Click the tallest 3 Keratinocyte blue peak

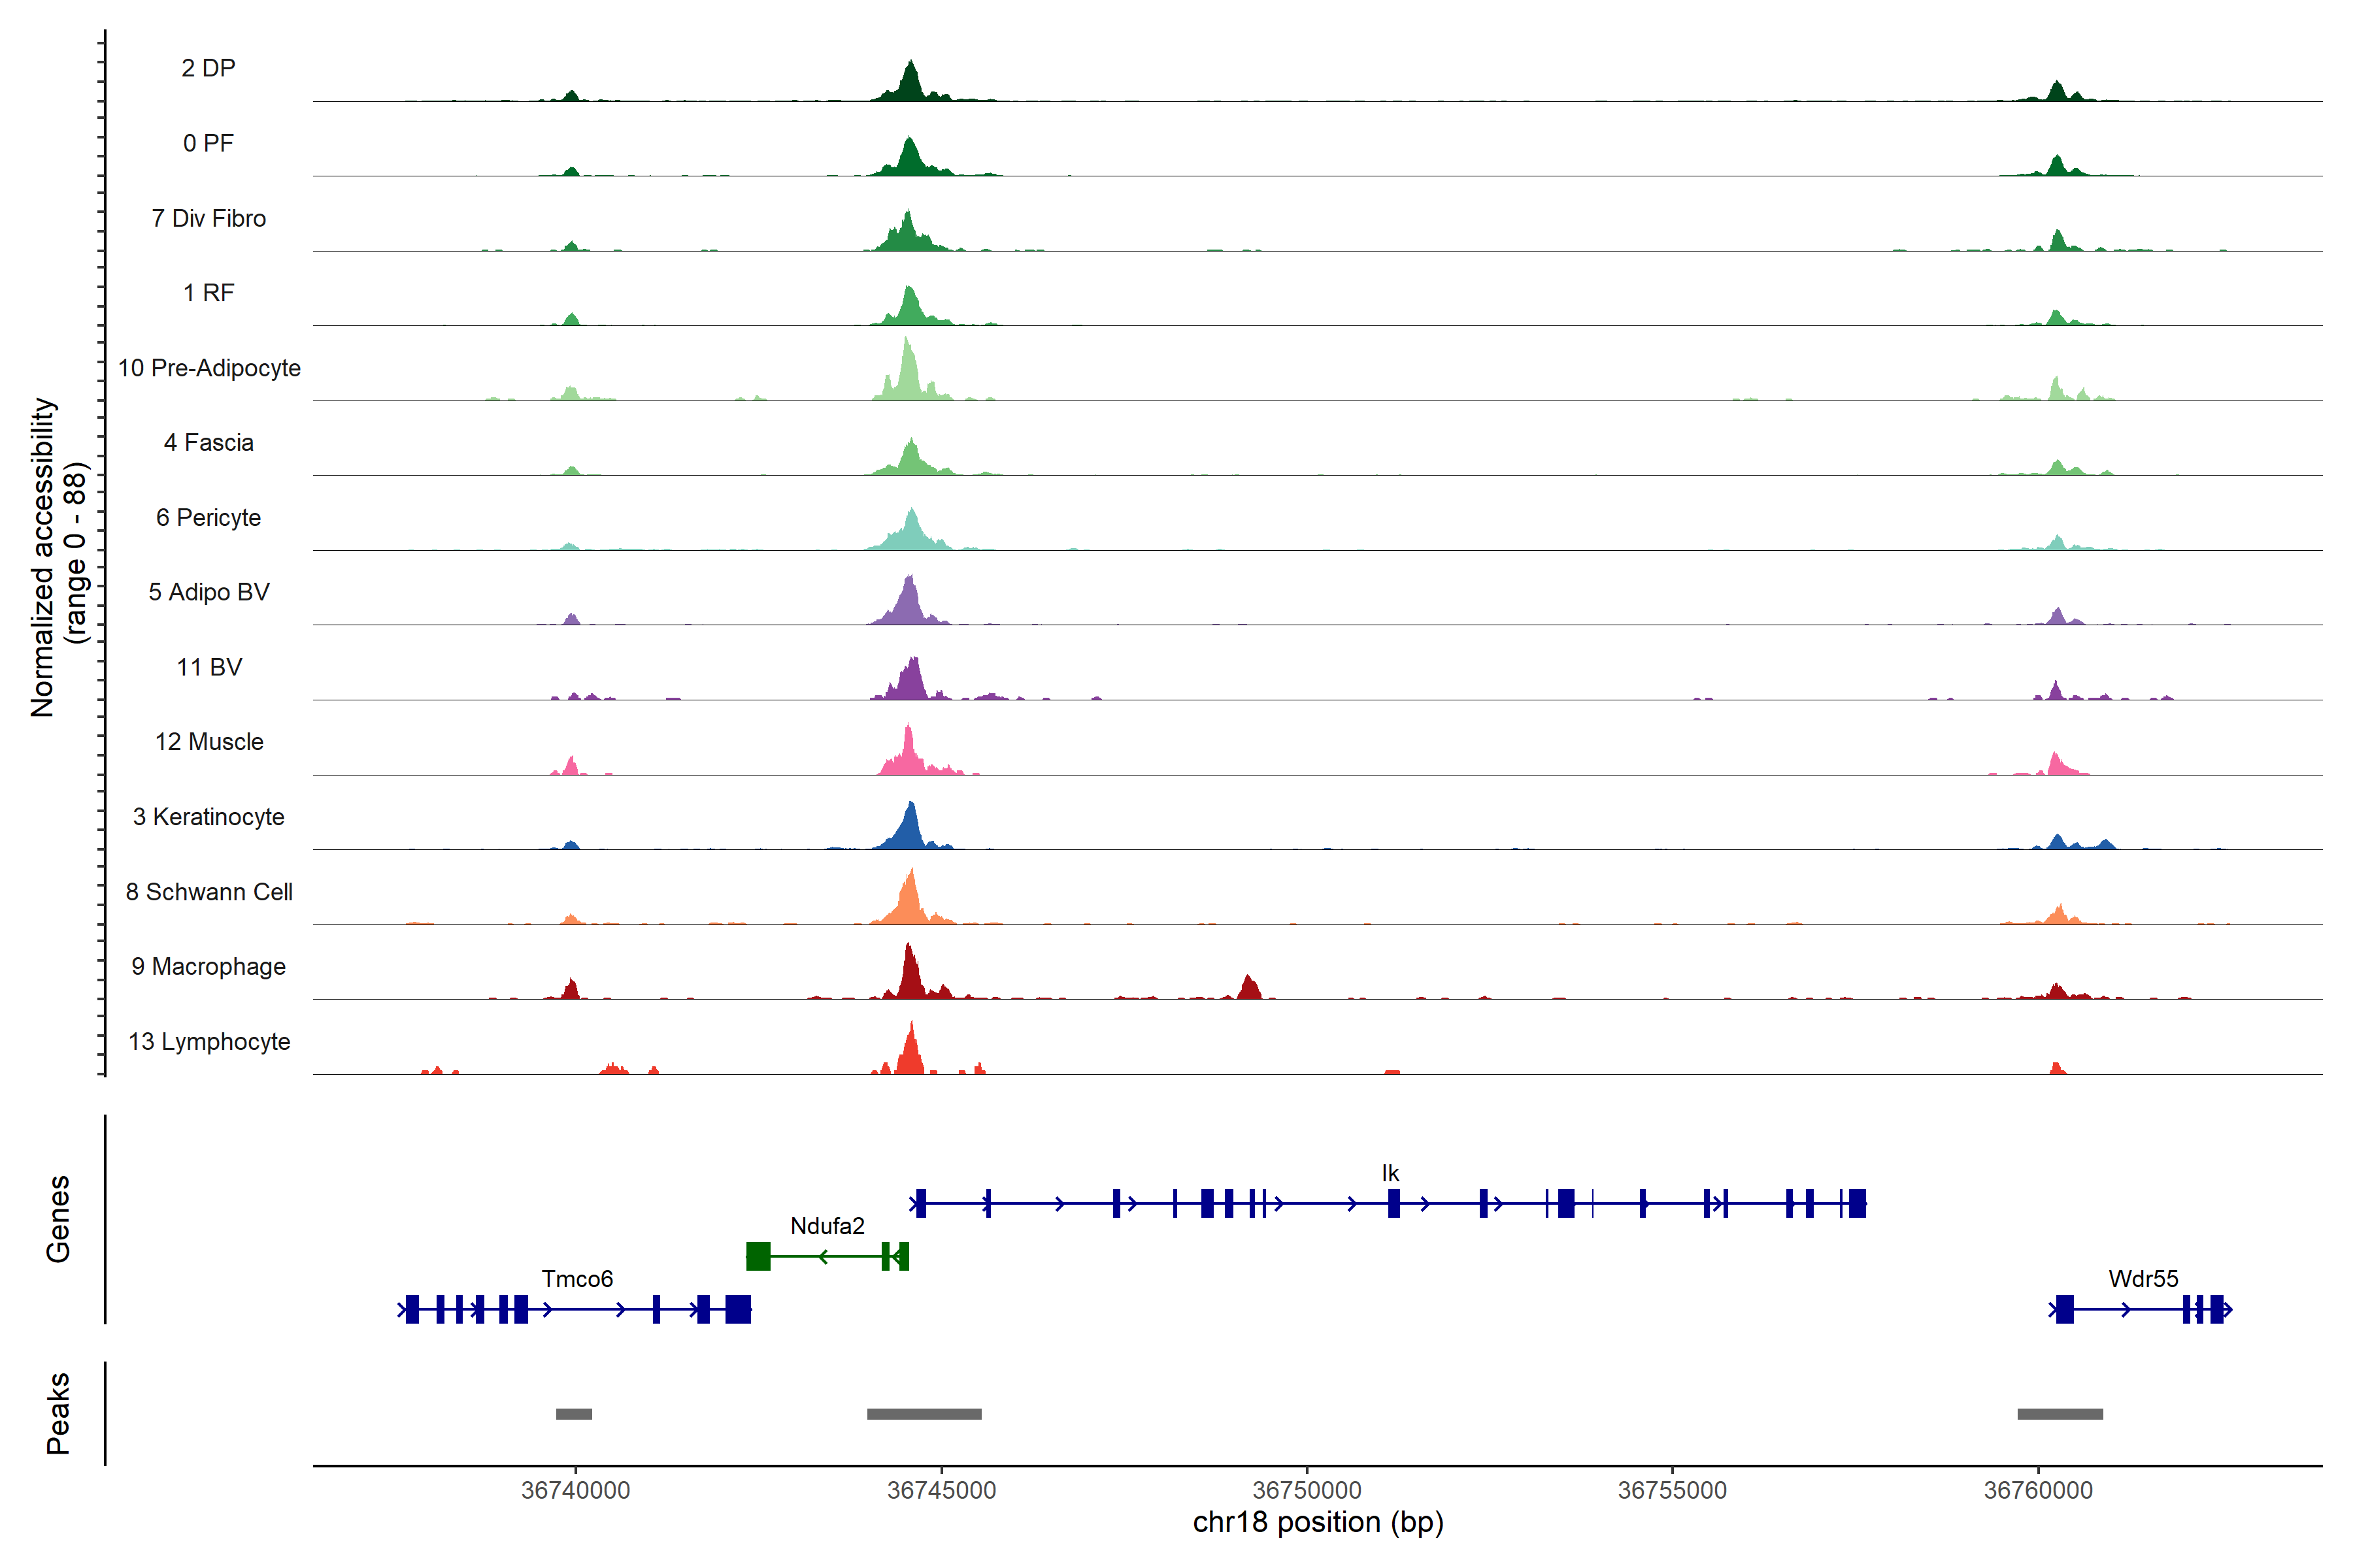(909, 828)
